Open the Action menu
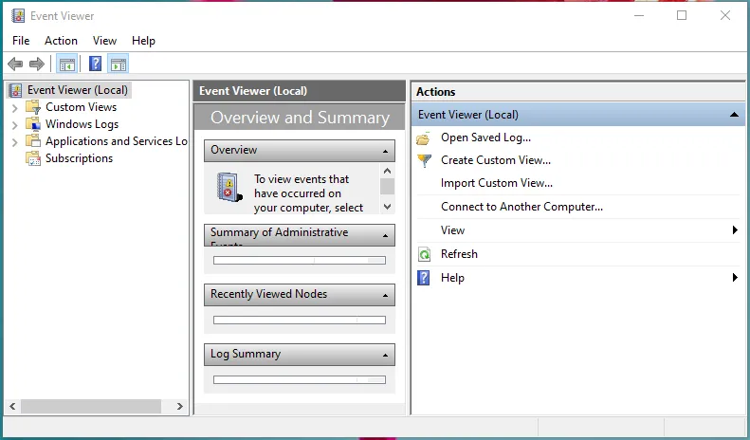The height and width of the screenshot is (440, 750). click(61, 41)
